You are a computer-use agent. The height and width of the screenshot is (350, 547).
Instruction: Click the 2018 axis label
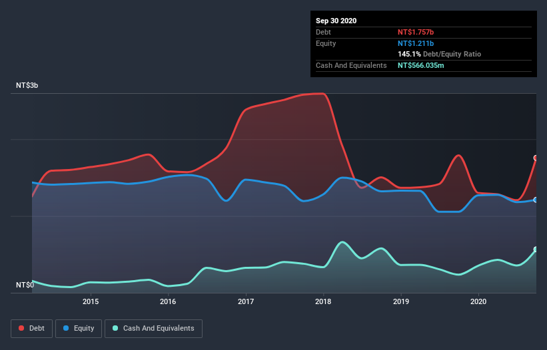pos(323,301)
